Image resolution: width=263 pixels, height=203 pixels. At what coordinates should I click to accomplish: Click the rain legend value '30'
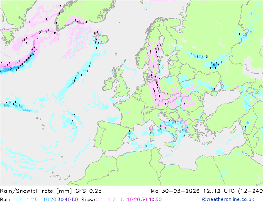coord(61,200)
